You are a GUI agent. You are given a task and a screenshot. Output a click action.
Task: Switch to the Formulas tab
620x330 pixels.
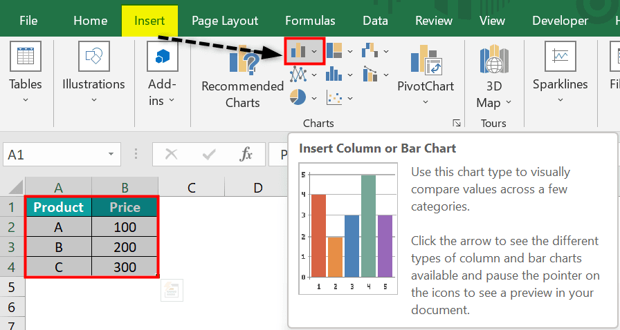click(310, 21)
